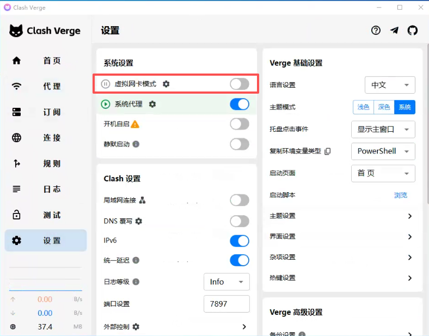Open the help question mark icon
Viewport: 429px width, 336px height.
(x=376, y=30)
